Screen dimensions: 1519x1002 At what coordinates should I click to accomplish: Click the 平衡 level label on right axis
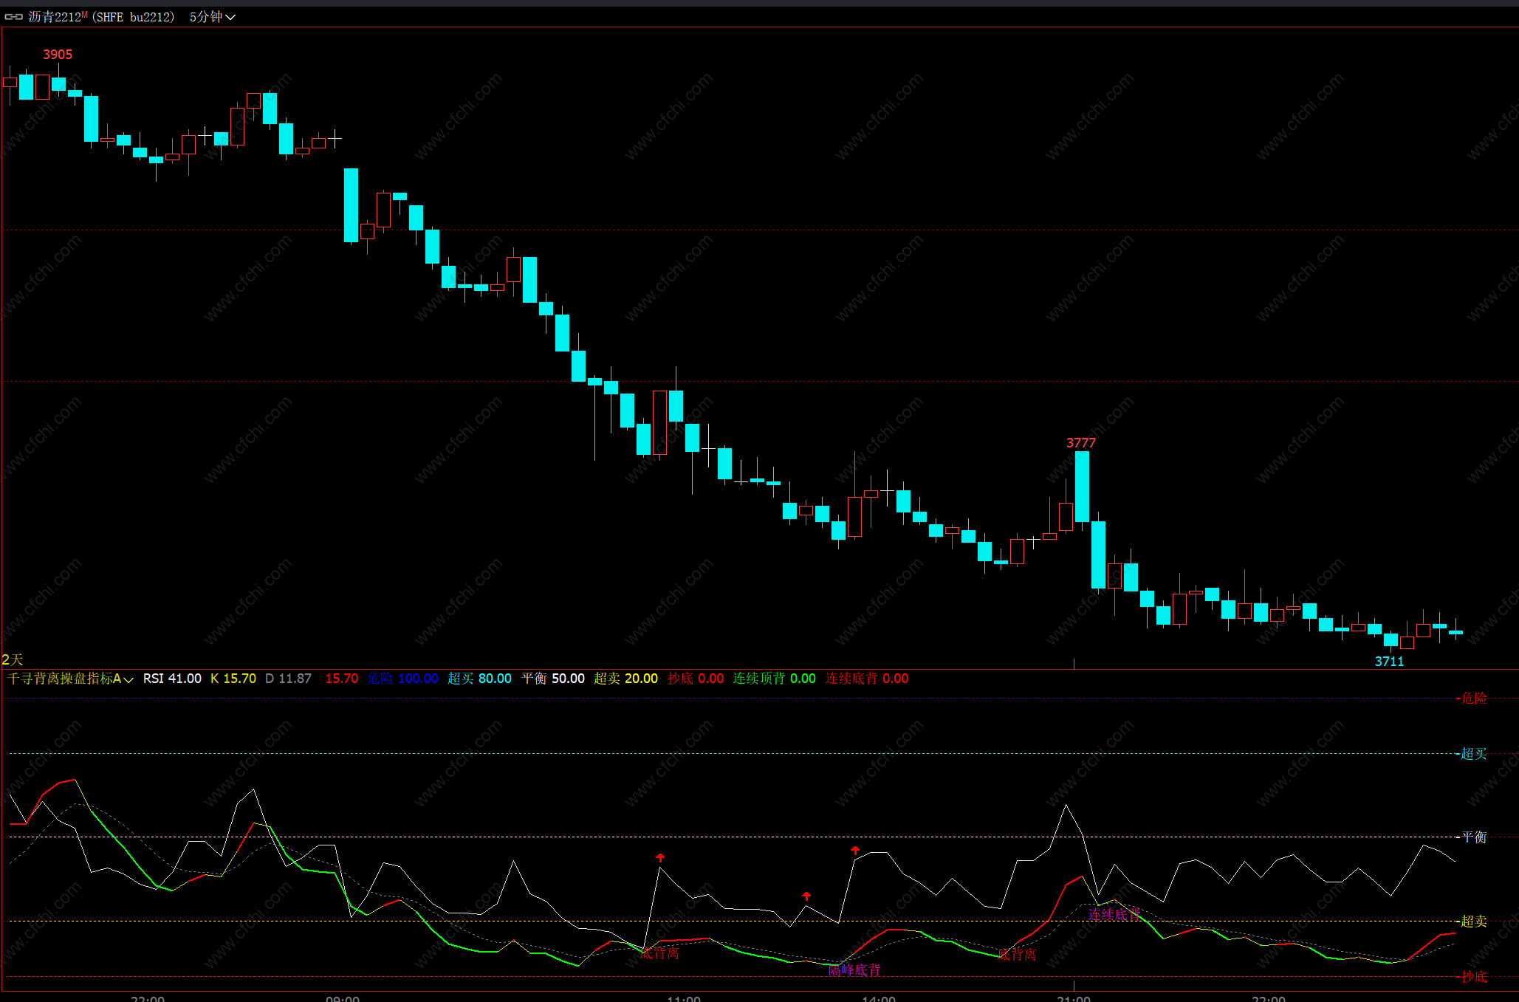pyautogui.click(x=1474, y=837)
